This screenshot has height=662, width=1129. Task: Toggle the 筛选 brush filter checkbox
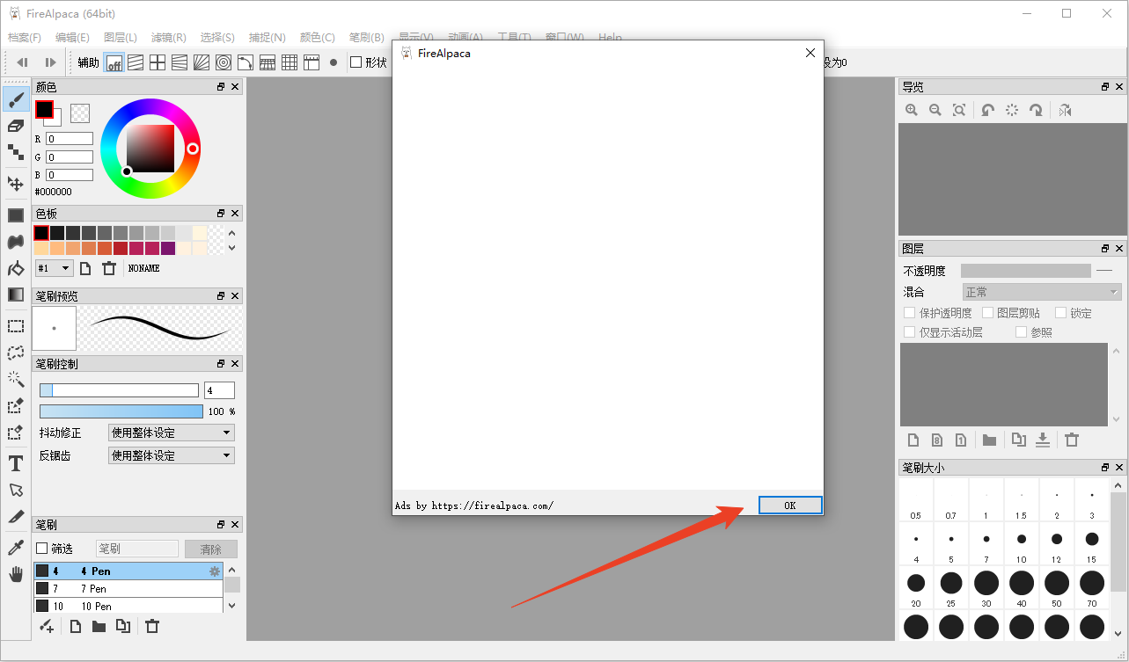42,549
